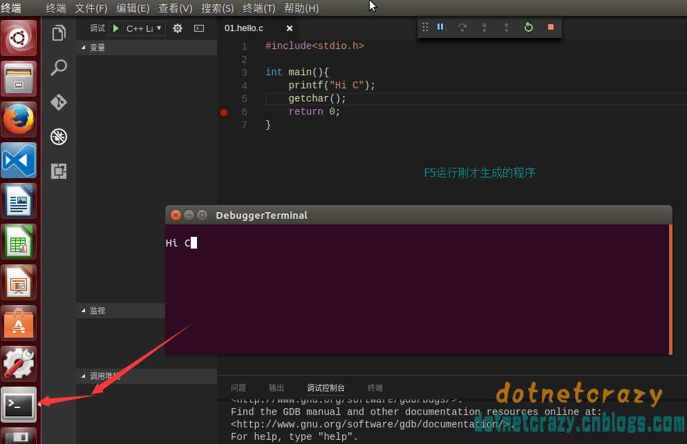Click the 'int main(){' code line

[297, 73]
